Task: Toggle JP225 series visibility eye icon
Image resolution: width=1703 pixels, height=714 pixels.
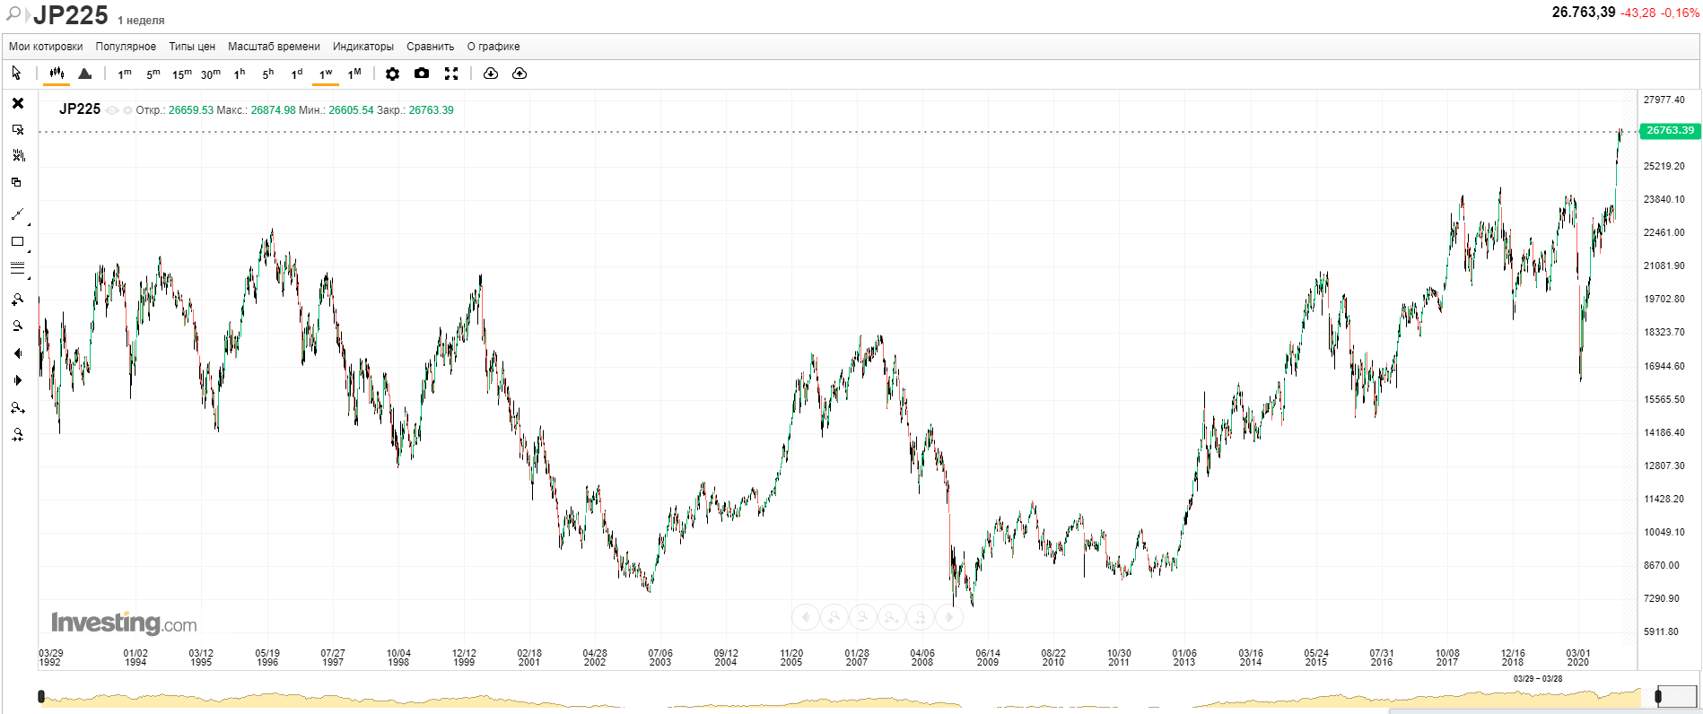Action: 112,110
